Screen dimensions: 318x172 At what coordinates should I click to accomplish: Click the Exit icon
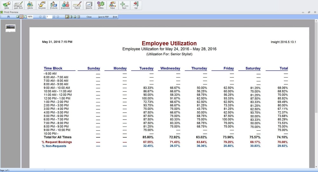[x=136, y=5]
